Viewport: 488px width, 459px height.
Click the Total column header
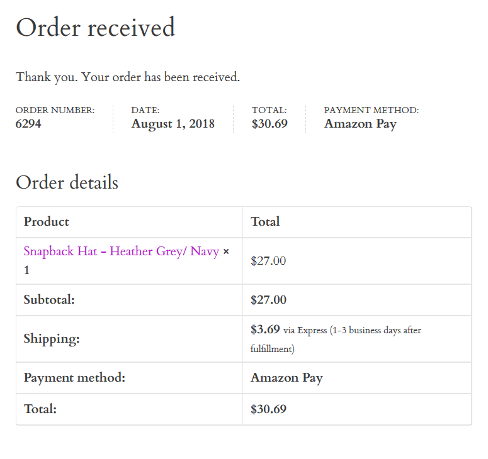265,221
